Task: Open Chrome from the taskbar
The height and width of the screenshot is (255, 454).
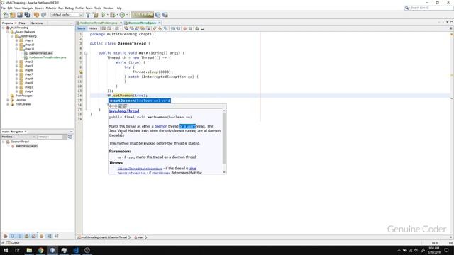Action: coord(41,250)
